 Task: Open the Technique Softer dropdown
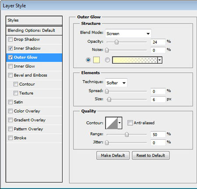[116, 83]
